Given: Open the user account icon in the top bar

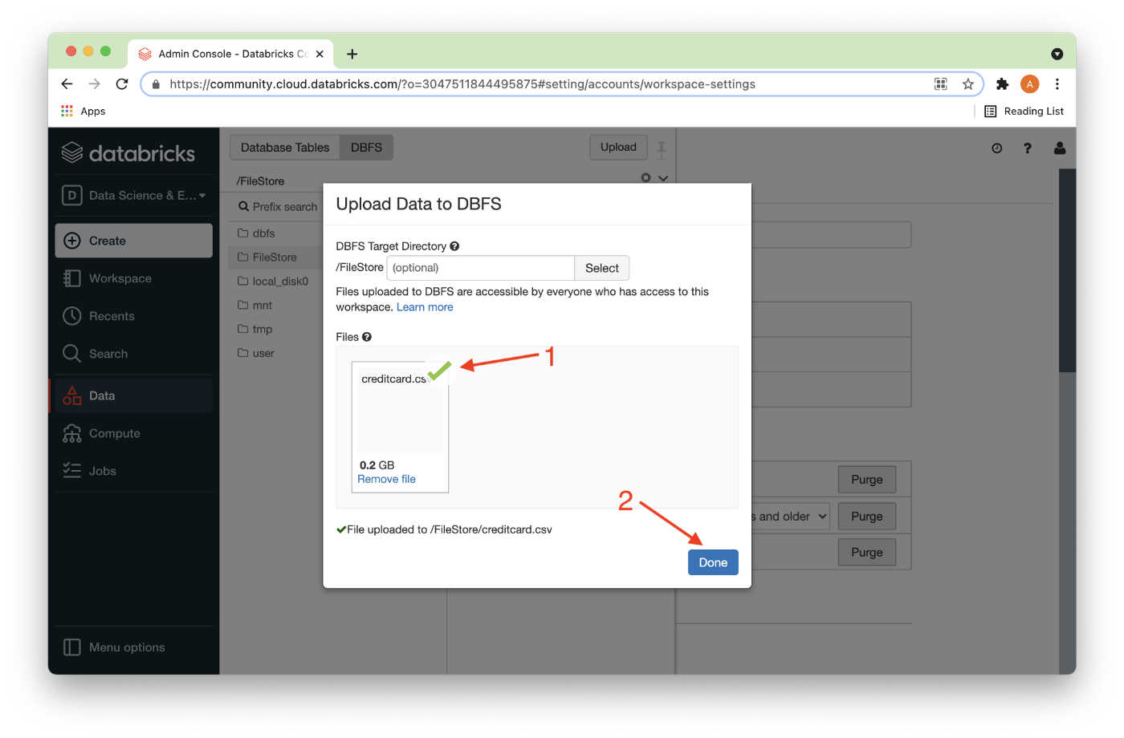Looking at the screenshot, I should pyautogui.click(x=1060, y=148).
